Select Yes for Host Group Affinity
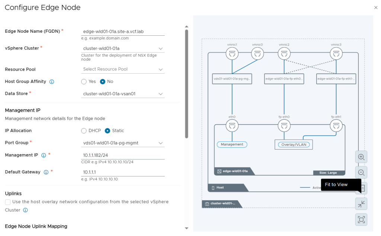381x236 pixels. tap(84, 82)
